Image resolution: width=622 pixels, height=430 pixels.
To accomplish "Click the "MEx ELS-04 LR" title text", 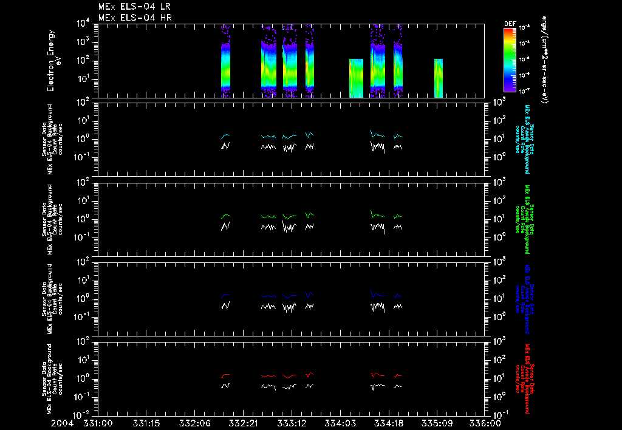I will click(134, 7).
